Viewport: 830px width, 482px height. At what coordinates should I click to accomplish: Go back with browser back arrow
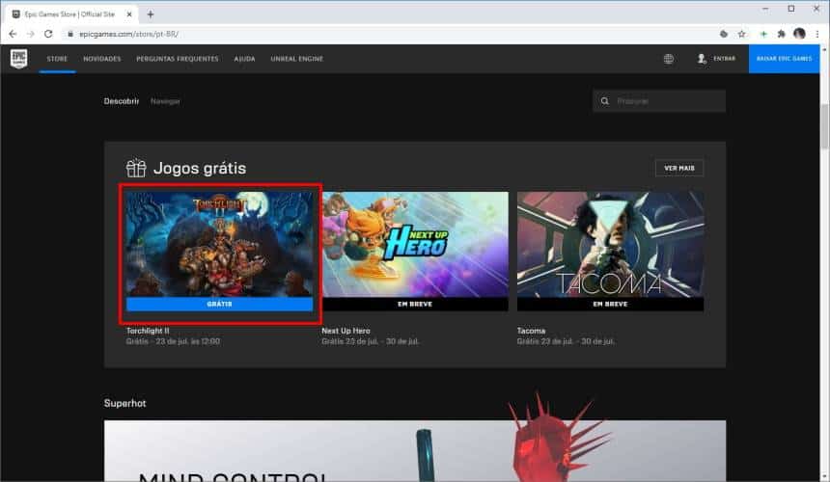(13, 34)
